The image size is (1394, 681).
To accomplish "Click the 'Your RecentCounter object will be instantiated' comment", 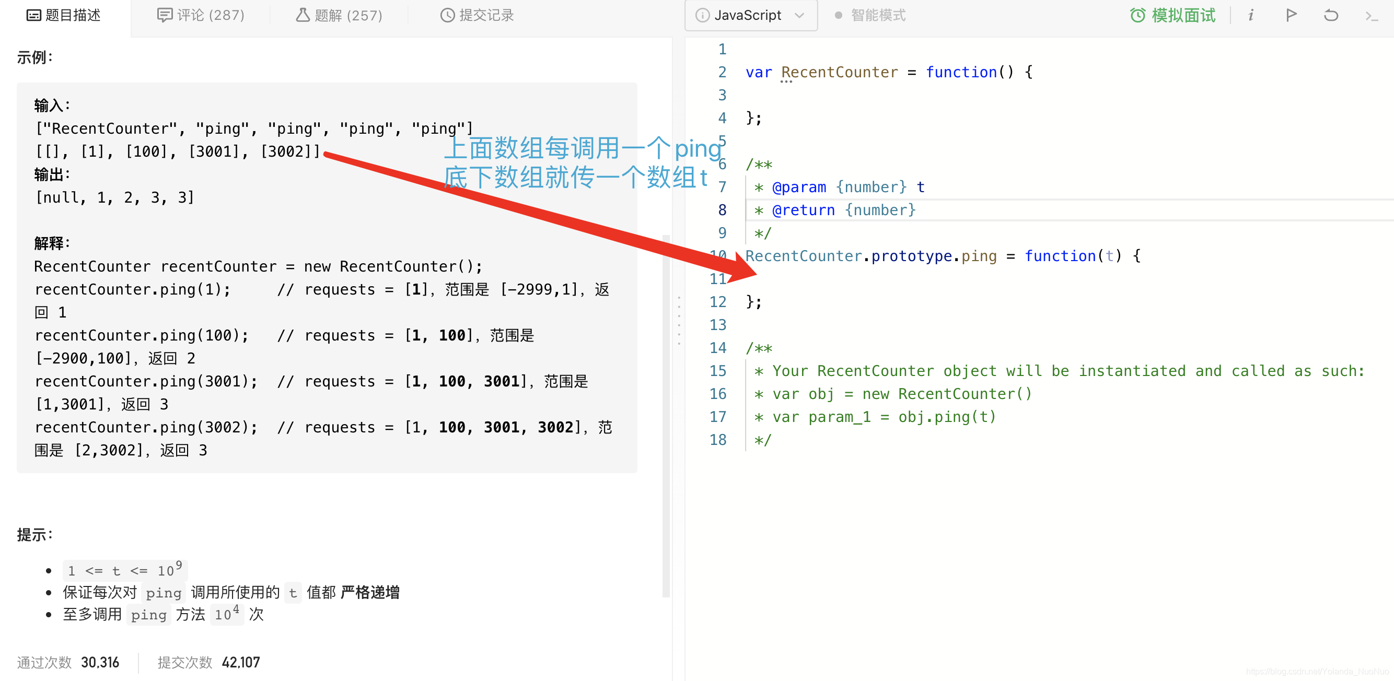I will point(1068,371).
